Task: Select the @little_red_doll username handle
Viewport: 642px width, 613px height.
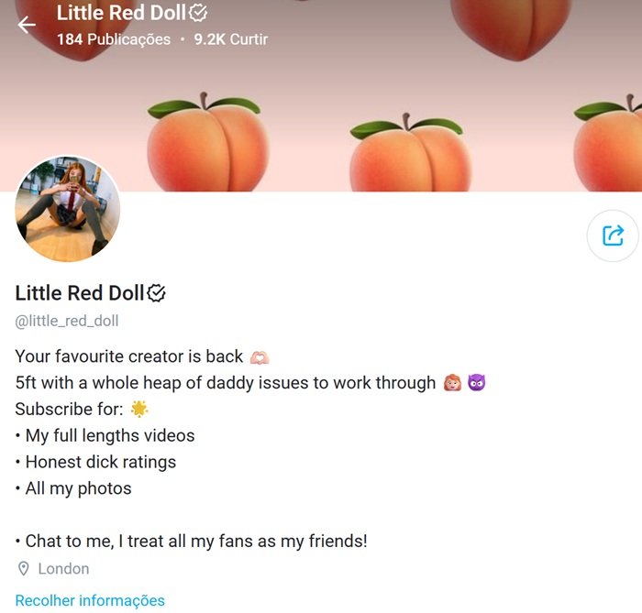Action: tap(67, 321)
